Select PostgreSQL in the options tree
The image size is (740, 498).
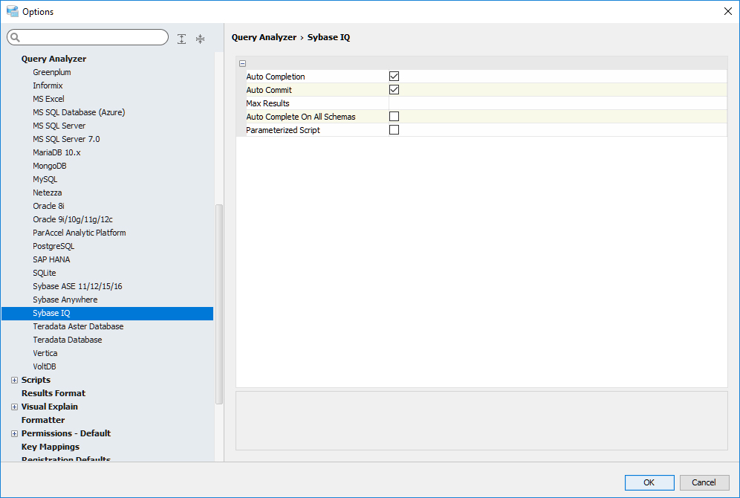[53, 246]
